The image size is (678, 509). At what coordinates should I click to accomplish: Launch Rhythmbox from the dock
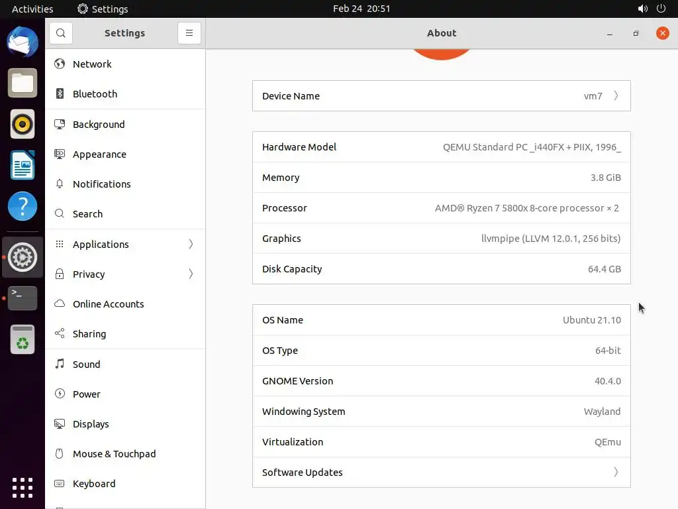point(23,124)
